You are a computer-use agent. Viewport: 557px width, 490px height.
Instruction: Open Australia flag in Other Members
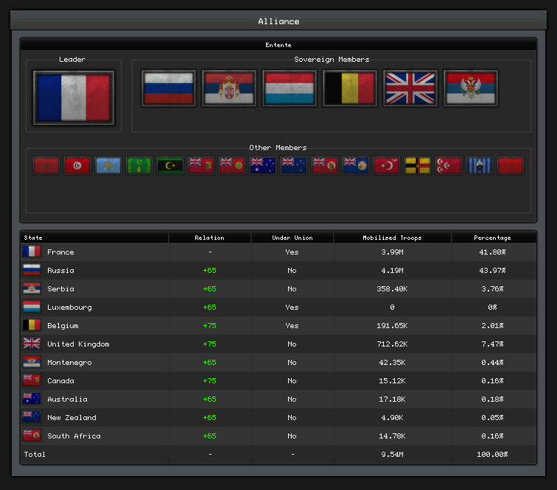[262, 166]
